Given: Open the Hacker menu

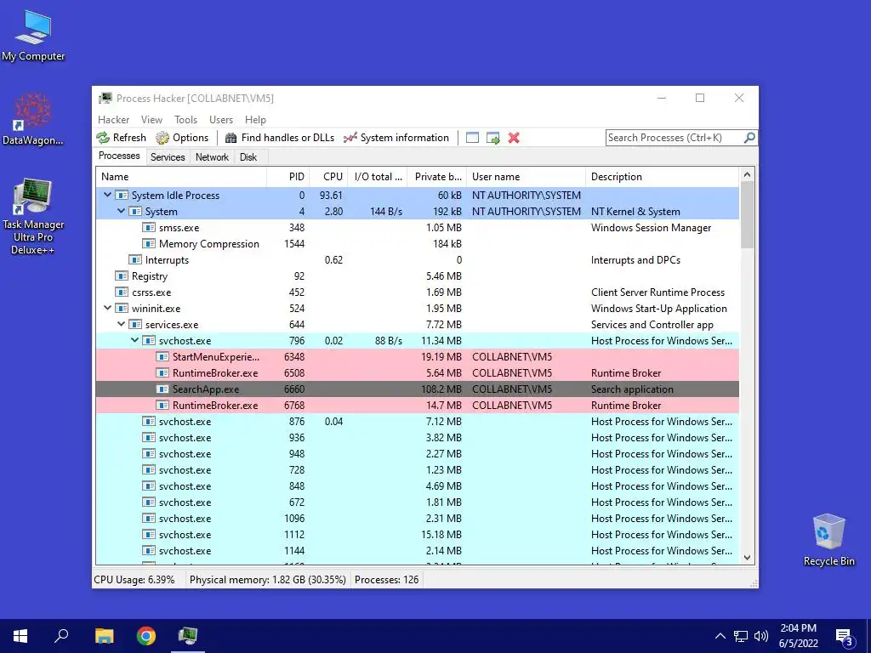Looking at the screenshot, I should click(x=113, y=119).
